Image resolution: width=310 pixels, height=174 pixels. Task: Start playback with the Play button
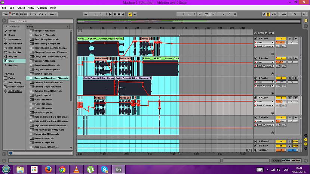pos(110,15)
